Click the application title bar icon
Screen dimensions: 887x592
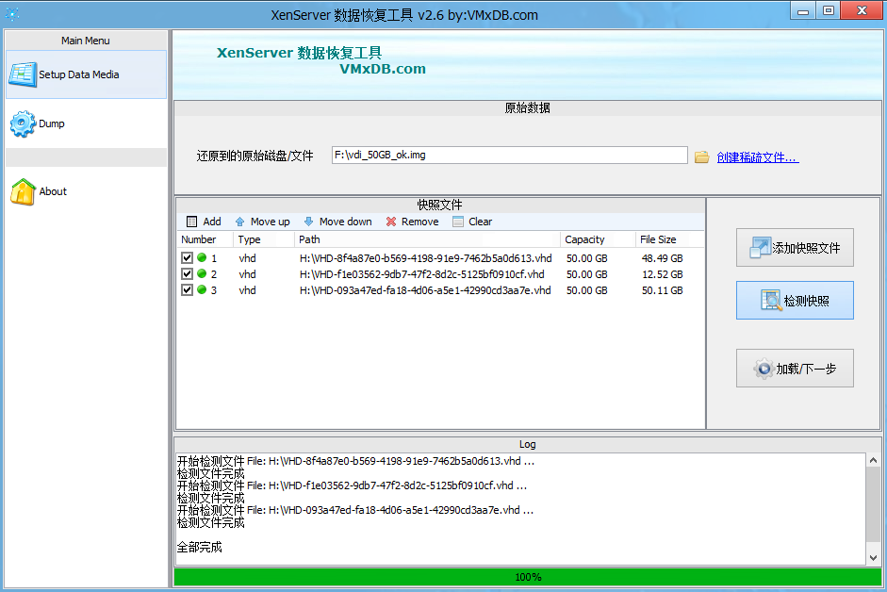[12, 14]
